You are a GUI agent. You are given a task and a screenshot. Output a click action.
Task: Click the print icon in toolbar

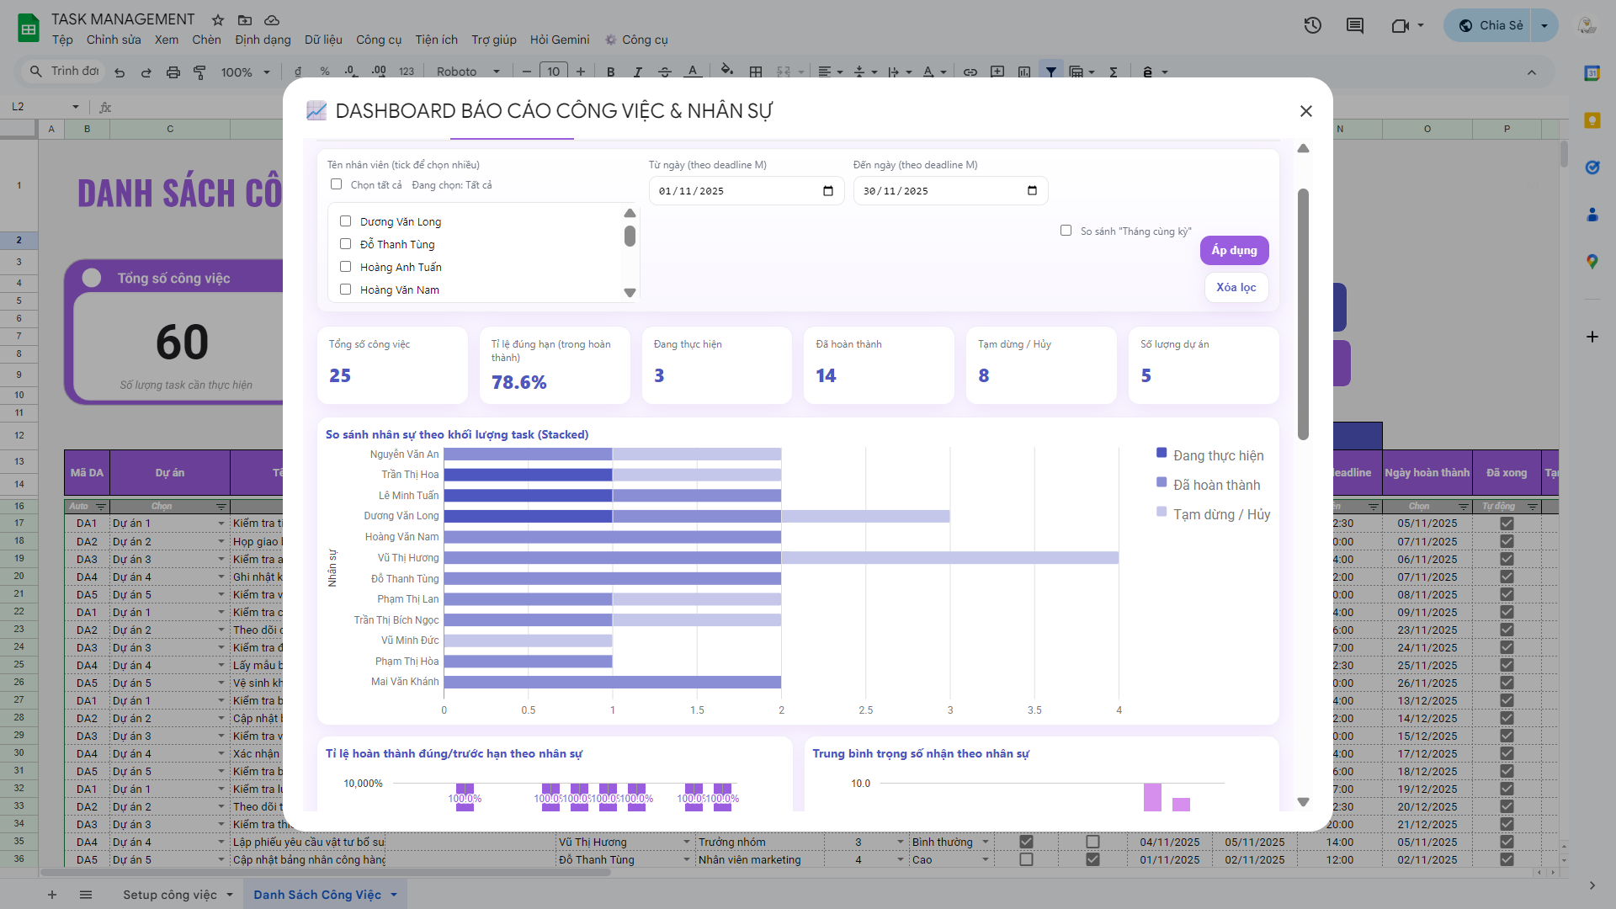click(173, 72)
